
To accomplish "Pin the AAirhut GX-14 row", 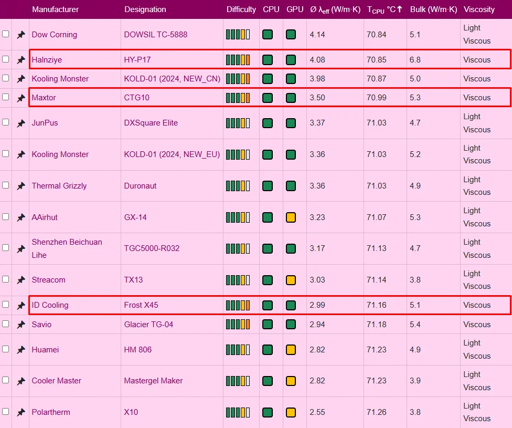I will (x=21, y=217).
